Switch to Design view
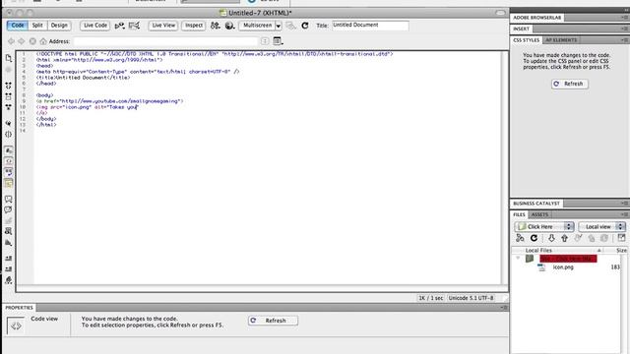This screenshot has height=354, width=630. (x=59, y=26)
